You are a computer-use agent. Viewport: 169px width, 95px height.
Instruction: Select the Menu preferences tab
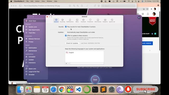tap(77, 20)
